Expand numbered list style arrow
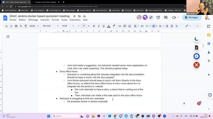213x119 pixels. (x=163, y=26)
